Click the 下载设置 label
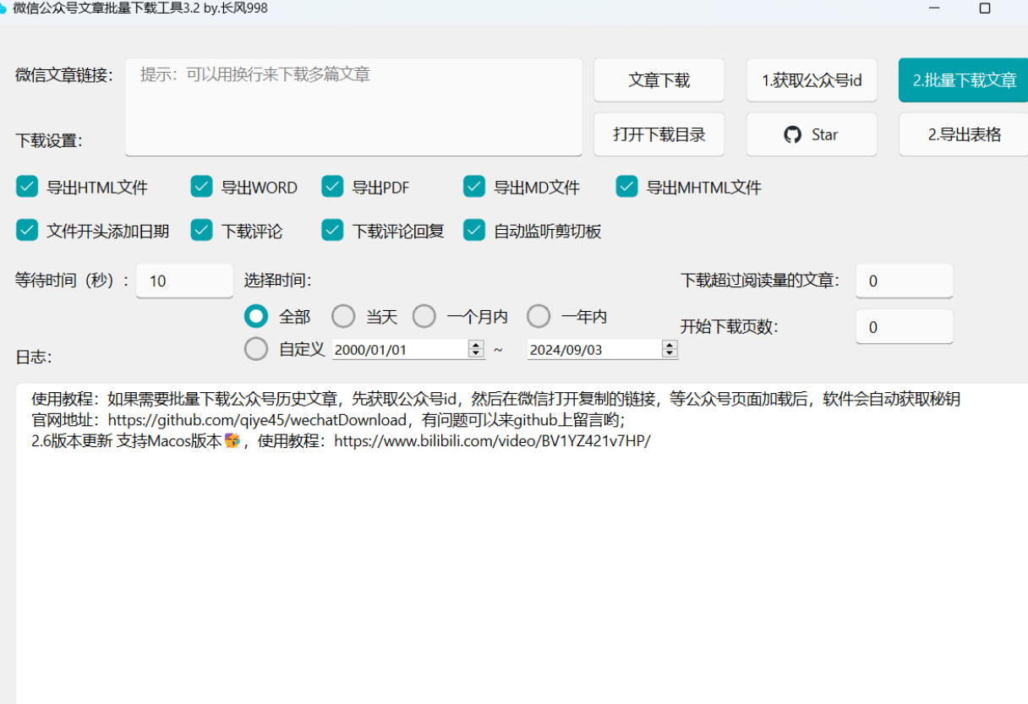The width and height of the screenshot is (1028, 704). click(x=49, y=140)
